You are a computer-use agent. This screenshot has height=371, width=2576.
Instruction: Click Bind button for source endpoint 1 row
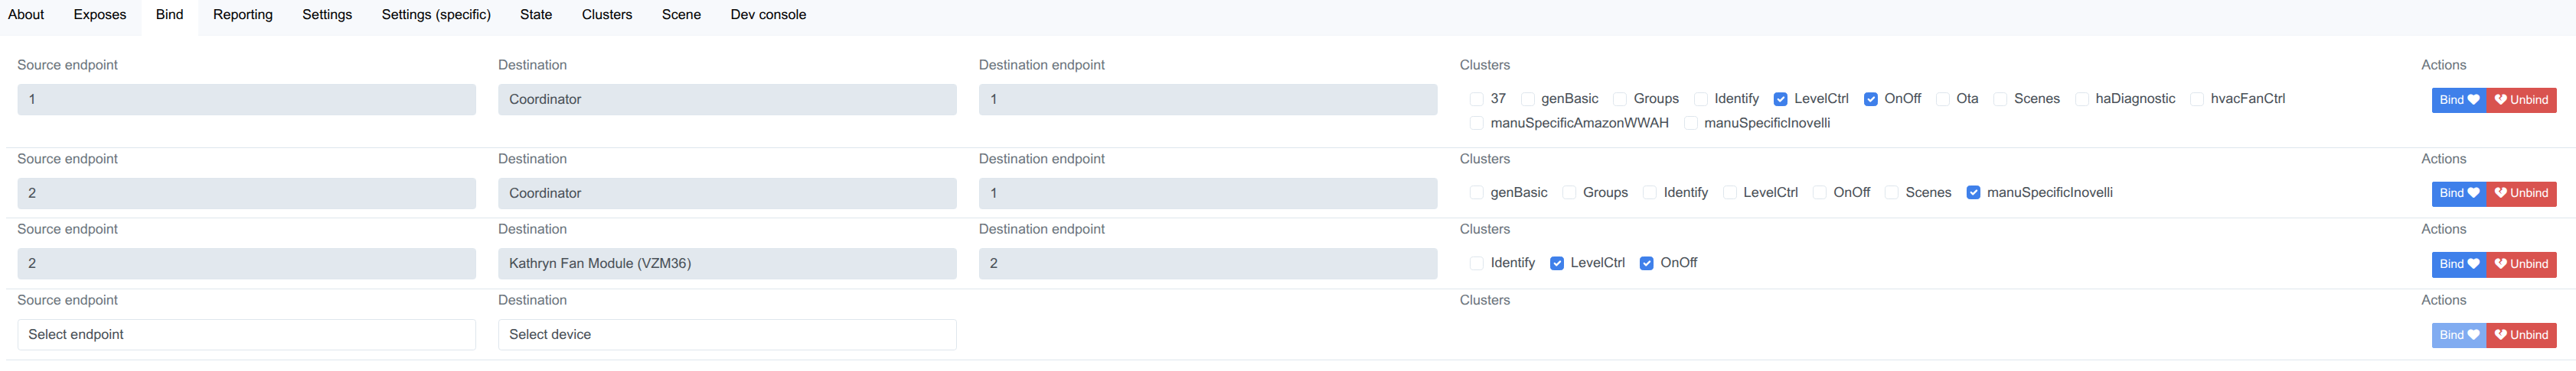tap(2458, 100)
